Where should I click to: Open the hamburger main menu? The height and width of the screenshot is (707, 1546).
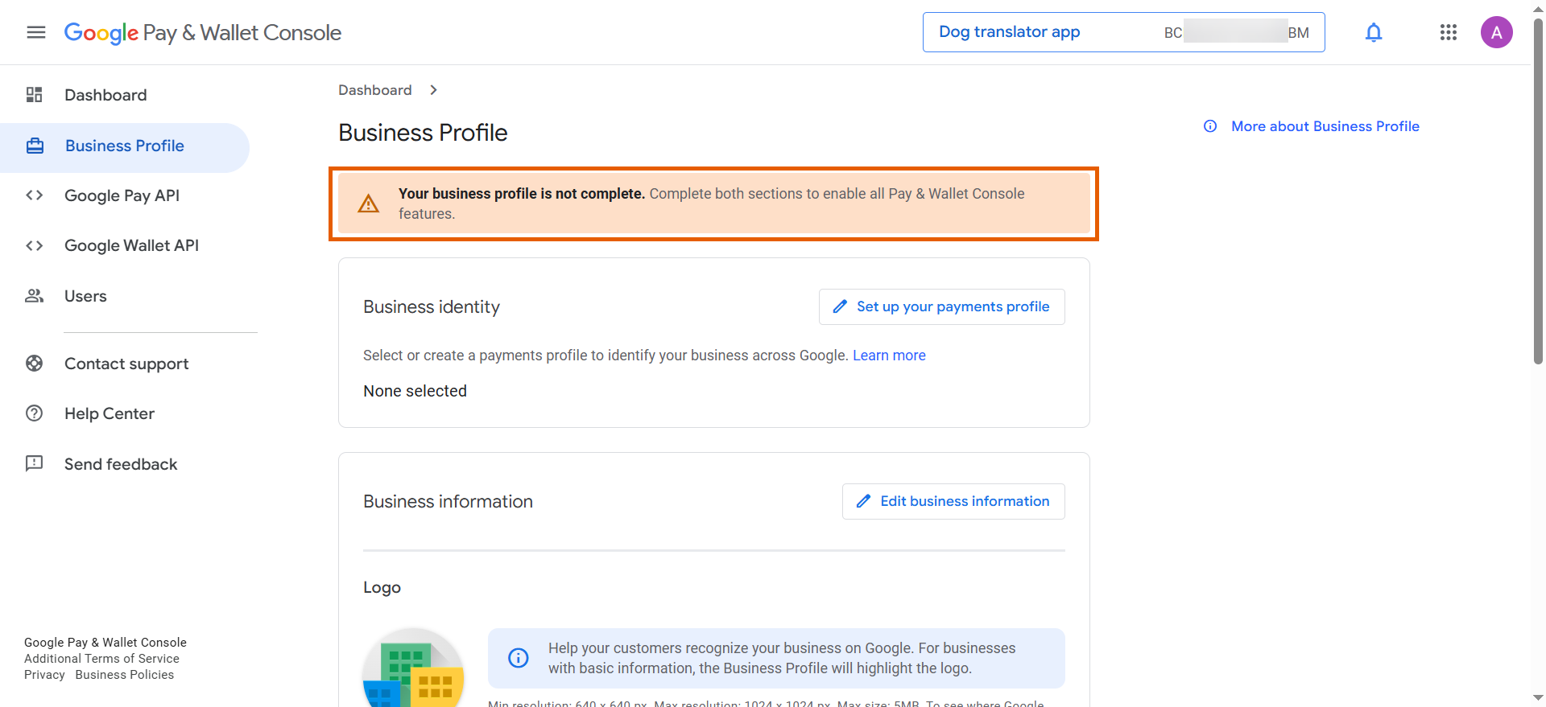(x=36, y=32)
